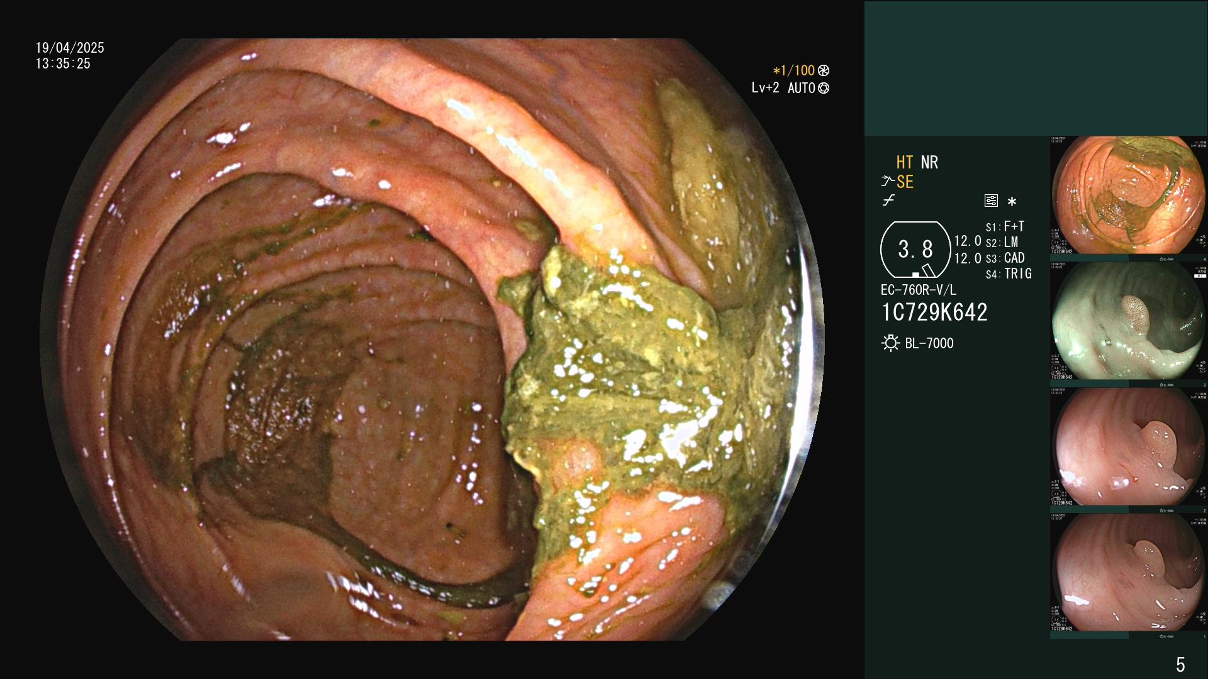The height and width of the screenshot is (679, 1208).
Task: Click the image counter number 5
Action: coord(1180,665)
